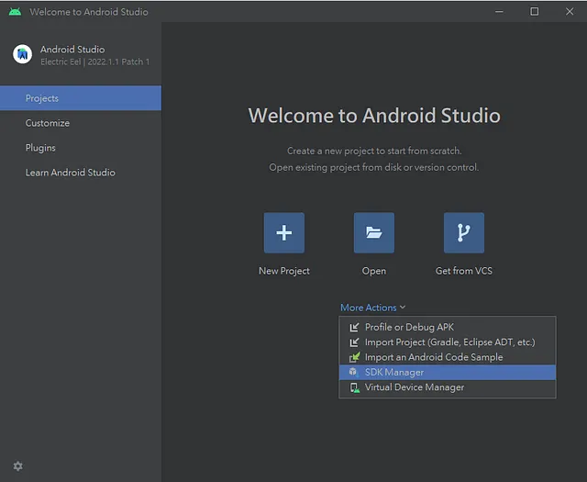
Task: Click the SDK Manager cube icon
Action: [353, 372]
